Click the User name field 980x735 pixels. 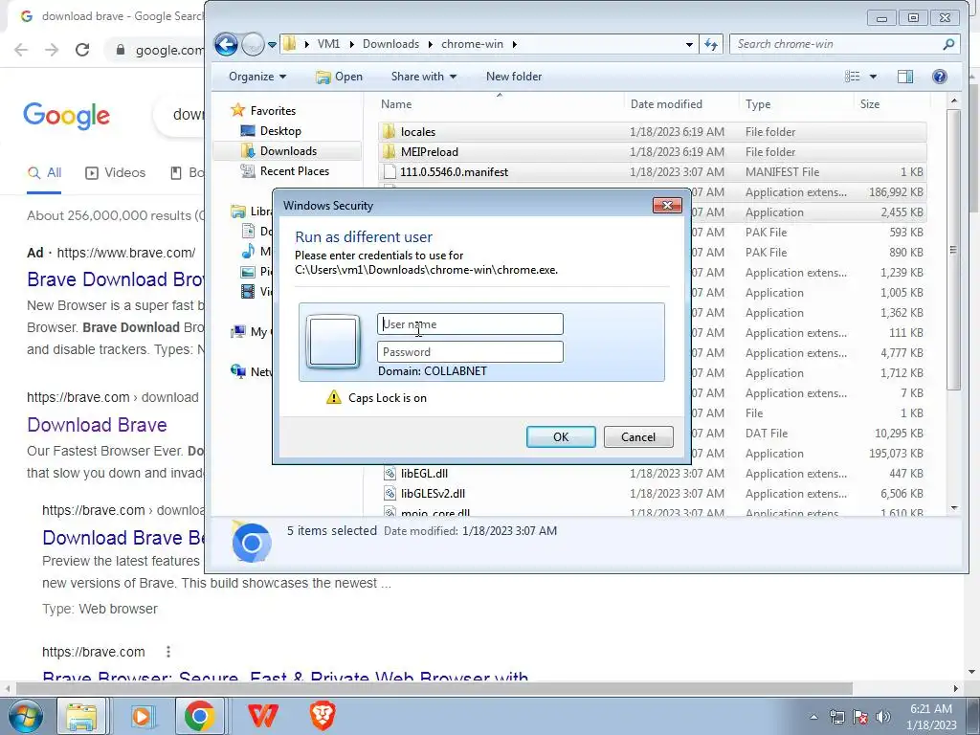[x=470, y=323]
